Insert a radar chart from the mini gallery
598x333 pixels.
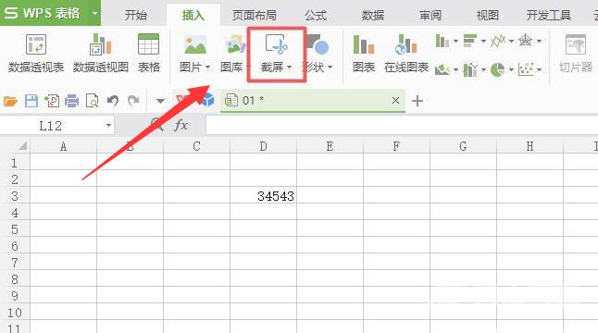tap(525, 41)
